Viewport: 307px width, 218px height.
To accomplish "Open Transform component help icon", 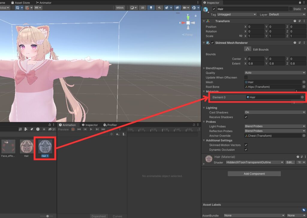I will tap(295, 21).
